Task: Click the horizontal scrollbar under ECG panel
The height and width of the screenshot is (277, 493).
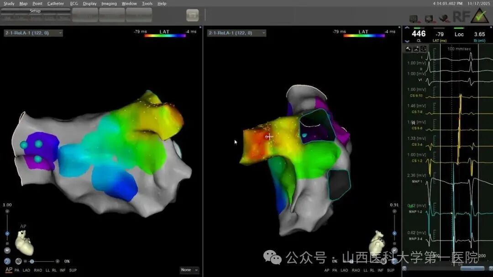Action: 472,268
